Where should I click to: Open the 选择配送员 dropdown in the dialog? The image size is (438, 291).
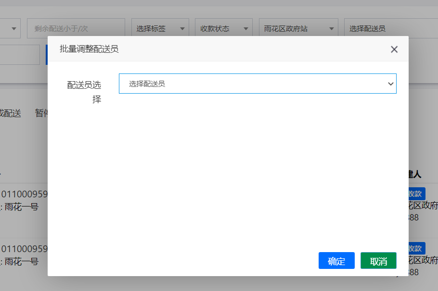258,84
